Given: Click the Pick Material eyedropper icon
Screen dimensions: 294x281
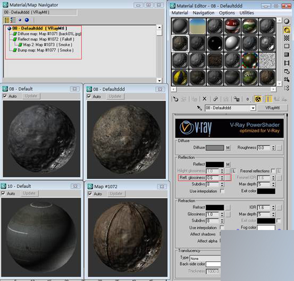Looking at the screenshot, I should point(199,108).
